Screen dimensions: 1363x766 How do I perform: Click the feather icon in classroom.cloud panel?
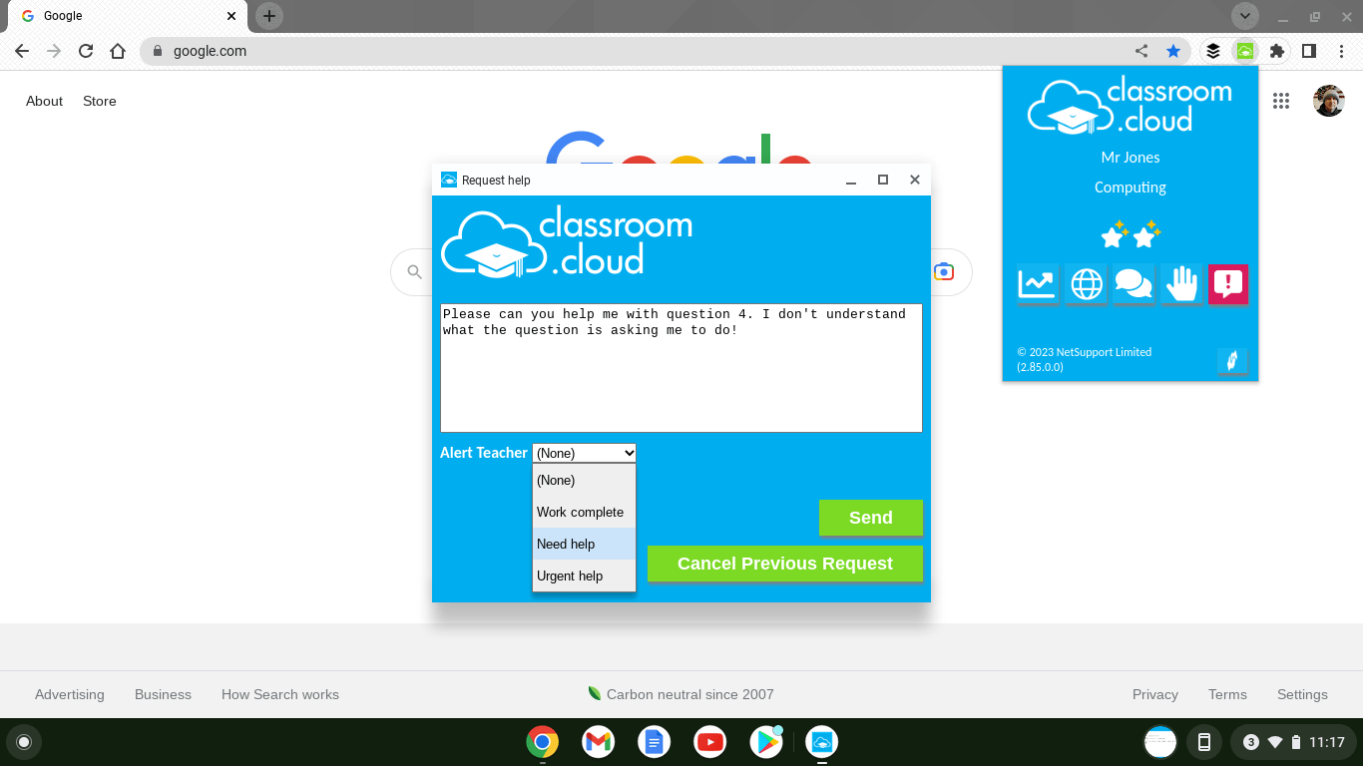point(1232,360)
